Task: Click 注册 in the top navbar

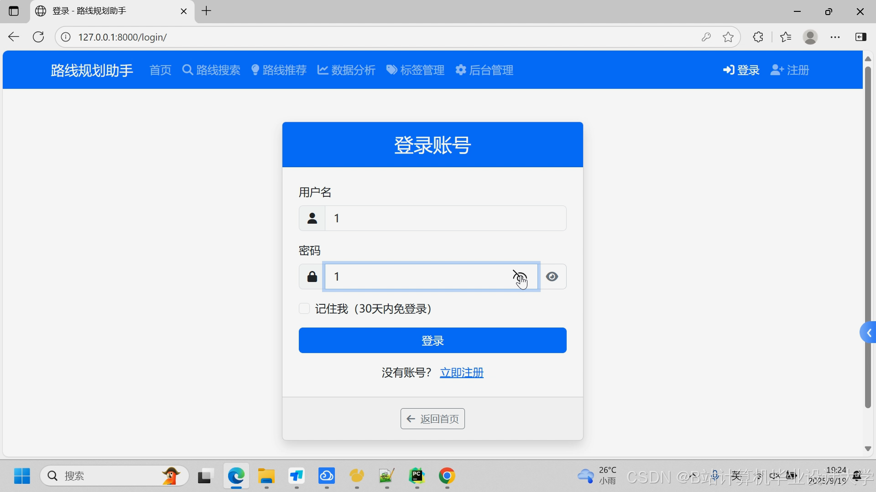Action: point(790,70)
